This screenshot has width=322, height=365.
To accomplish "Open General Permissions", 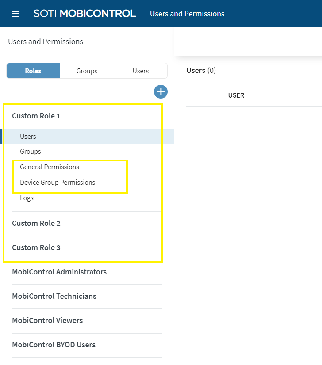I will 50,167.
